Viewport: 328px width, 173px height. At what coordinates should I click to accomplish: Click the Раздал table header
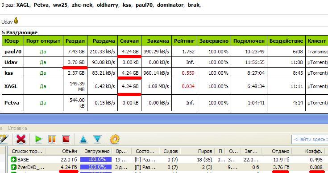pyautogui.click(x=75, y=41)
